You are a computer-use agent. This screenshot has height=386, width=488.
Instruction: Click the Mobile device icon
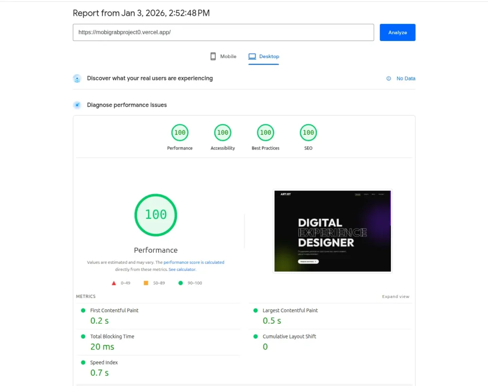coord(213,56)
